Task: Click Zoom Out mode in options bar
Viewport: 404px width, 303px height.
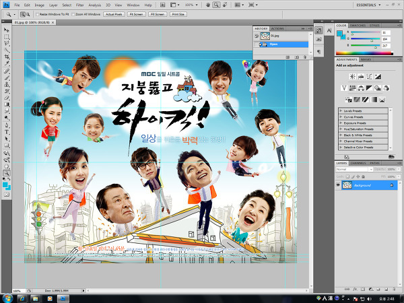Action: tap(28, 14)
